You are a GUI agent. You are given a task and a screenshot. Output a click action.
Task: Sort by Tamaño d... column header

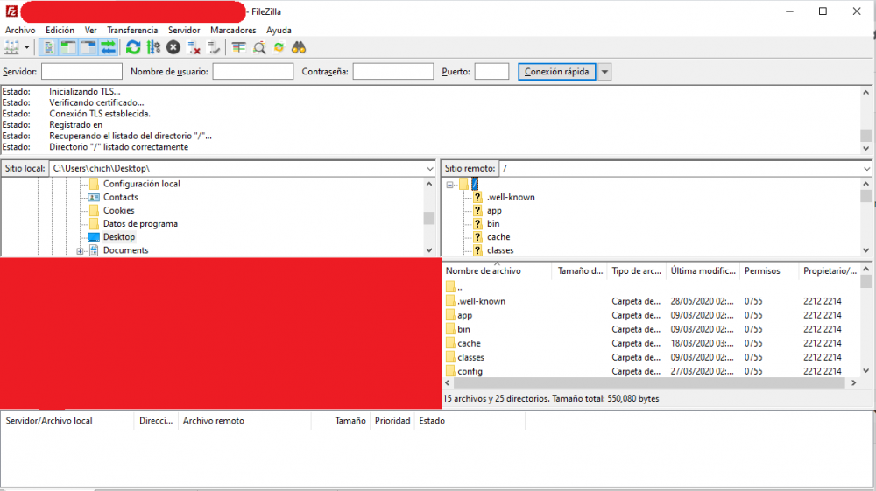click(x=580, y=270)
